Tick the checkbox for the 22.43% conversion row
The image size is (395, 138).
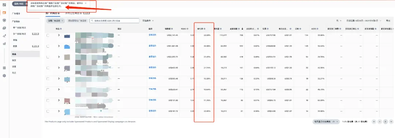(48, 57)
